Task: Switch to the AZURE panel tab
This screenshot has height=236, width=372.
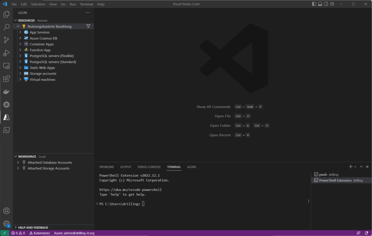Action: tap(192, 167)
